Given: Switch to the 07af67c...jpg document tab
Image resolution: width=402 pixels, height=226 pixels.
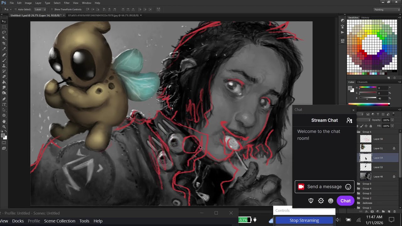Looking at the screenshot, I should click(103, 15).
